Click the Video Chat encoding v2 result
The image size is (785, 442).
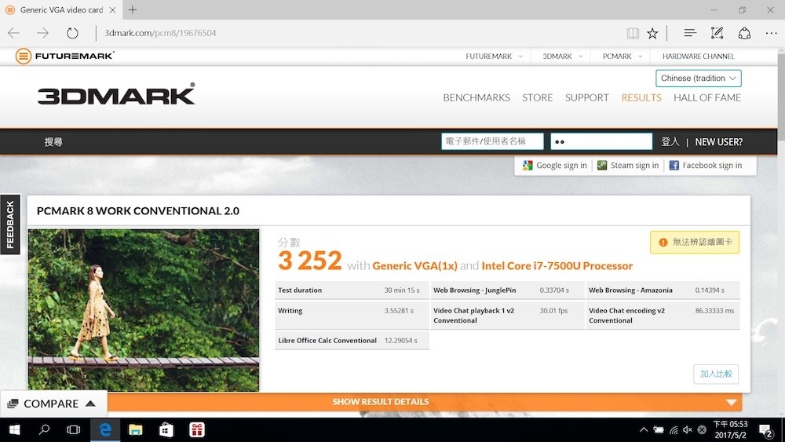[x=663, y=316]
